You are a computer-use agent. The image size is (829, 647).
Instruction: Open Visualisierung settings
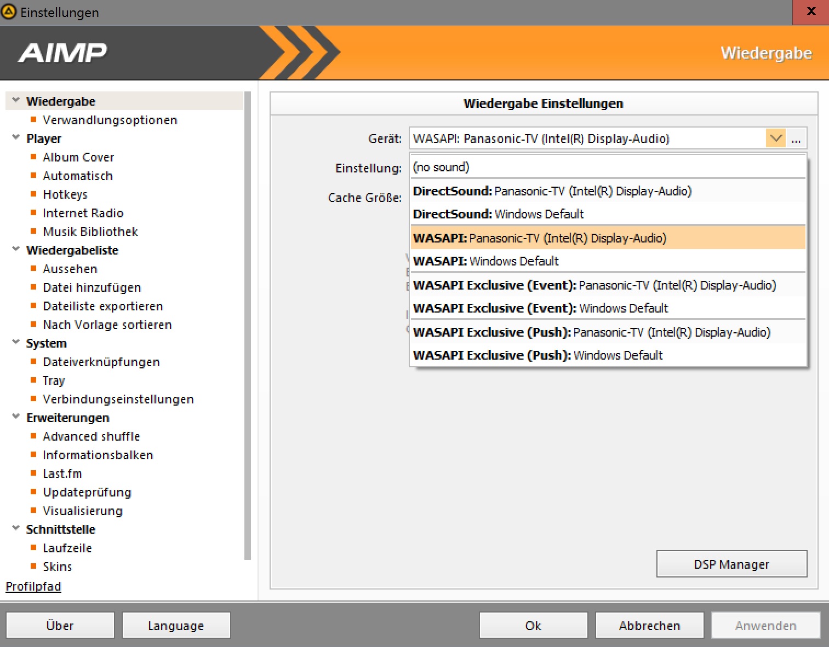[x=83, y=511]
